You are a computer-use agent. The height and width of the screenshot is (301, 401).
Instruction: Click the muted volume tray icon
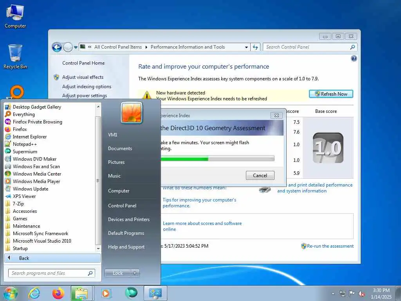click(361, 294)
